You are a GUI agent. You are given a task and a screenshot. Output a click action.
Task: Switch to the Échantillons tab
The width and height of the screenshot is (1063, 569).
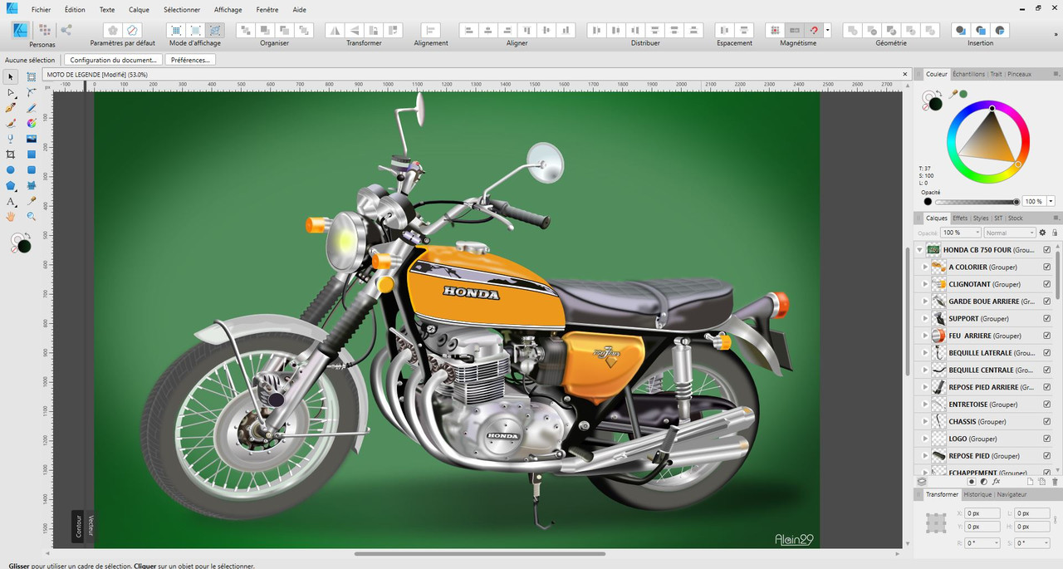tap(968, 74)
